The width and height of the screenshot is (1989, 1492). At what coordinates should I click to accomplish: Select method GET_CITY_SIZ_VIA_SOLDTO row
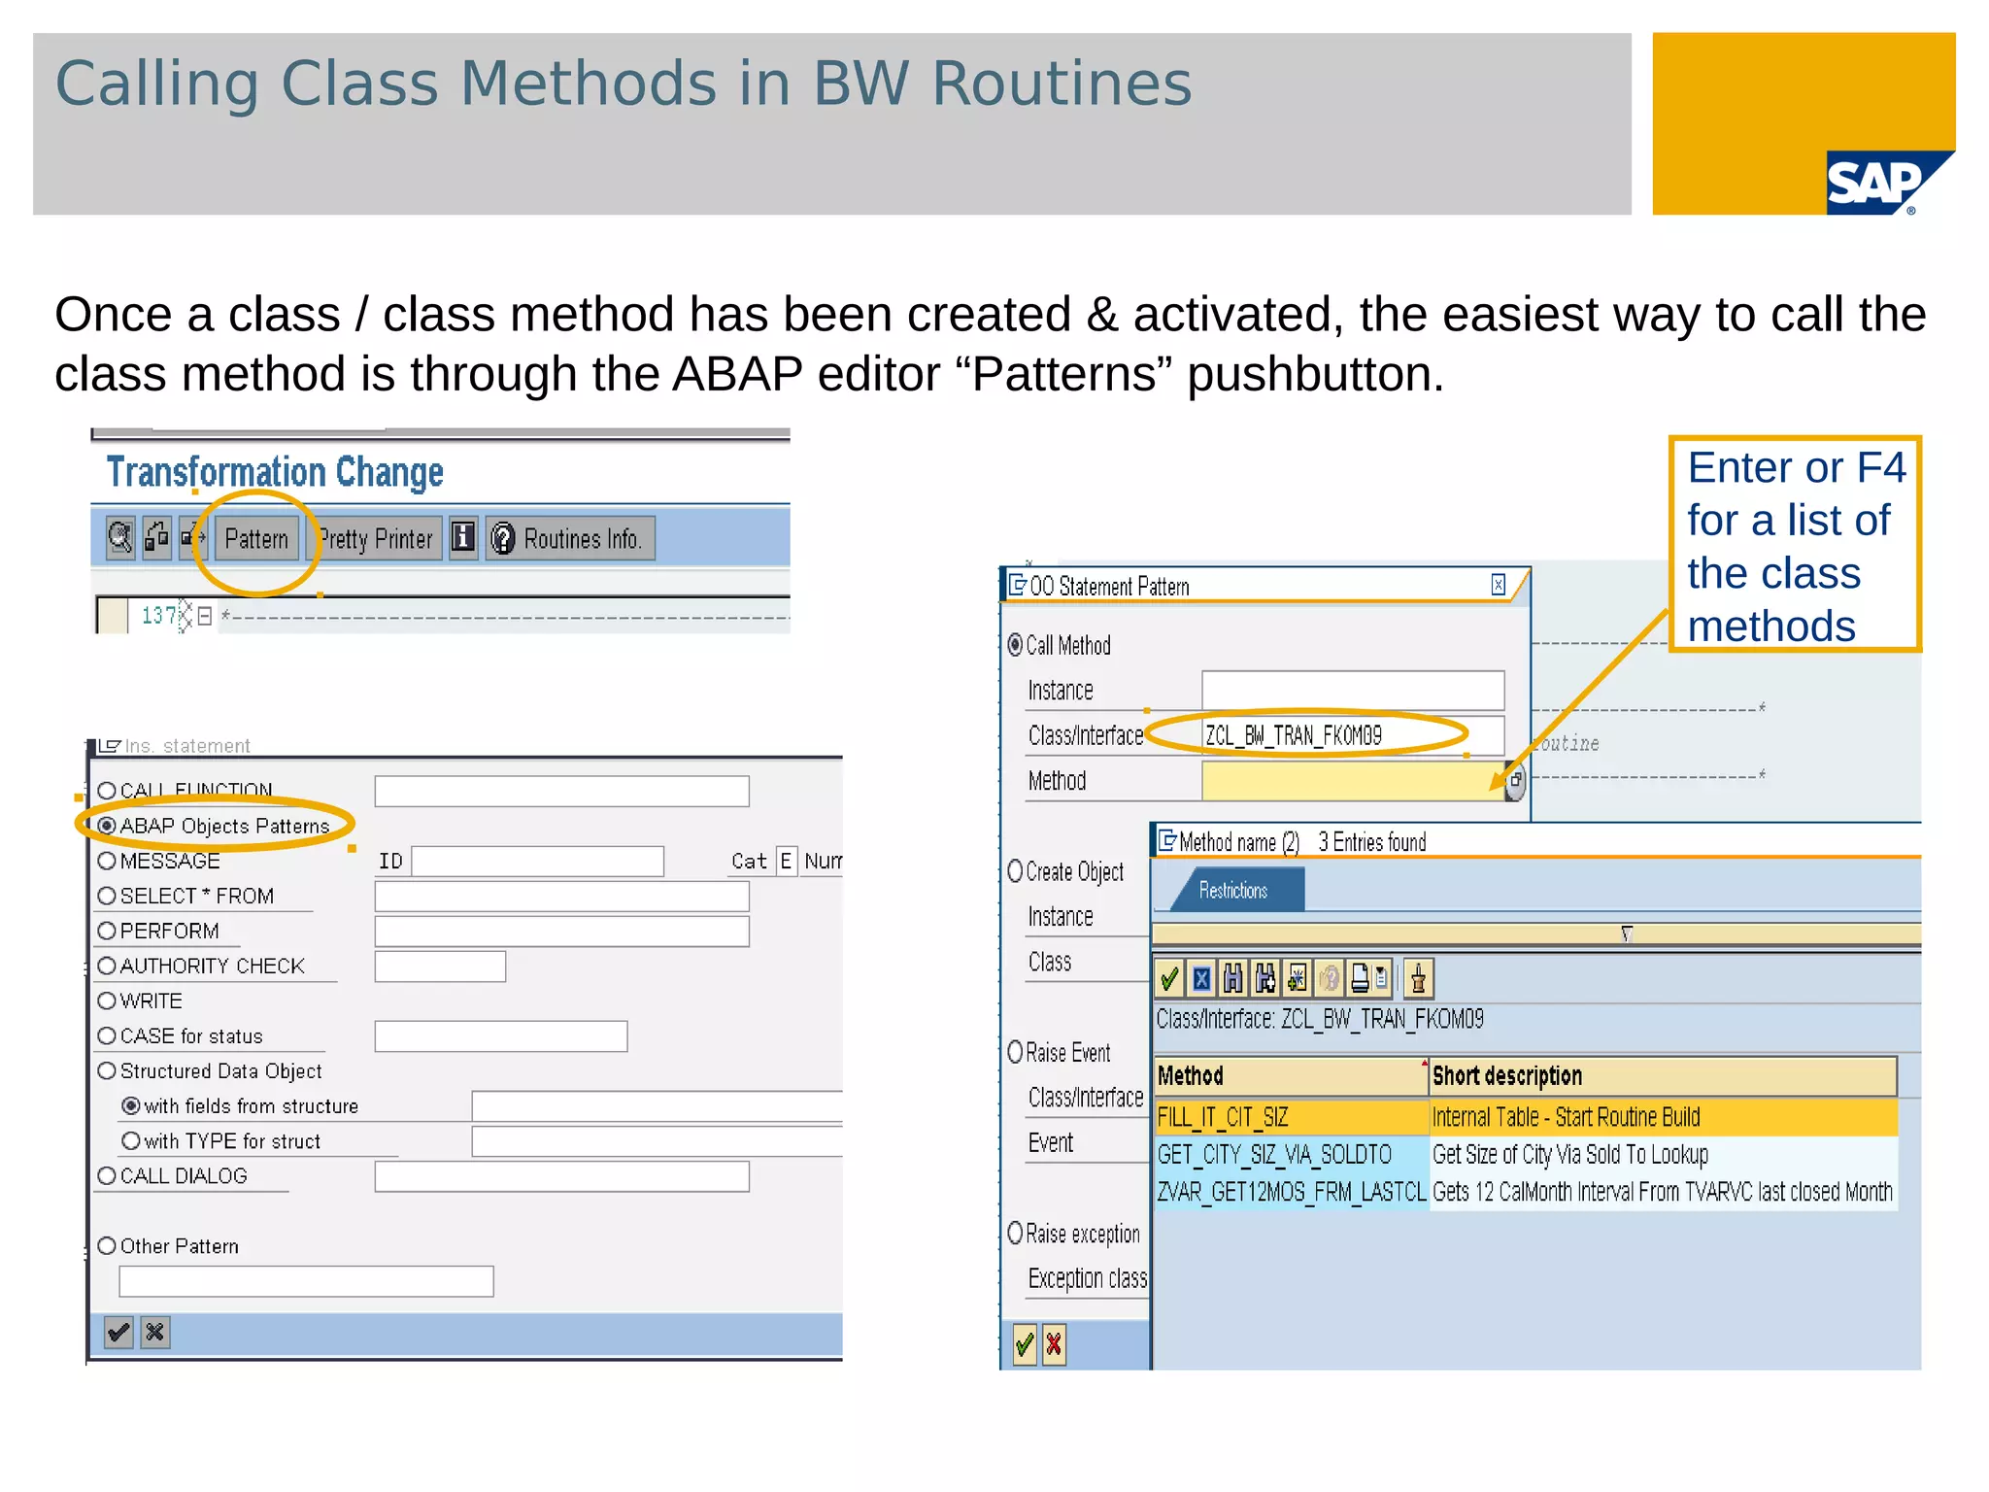click(1526, 1154)
